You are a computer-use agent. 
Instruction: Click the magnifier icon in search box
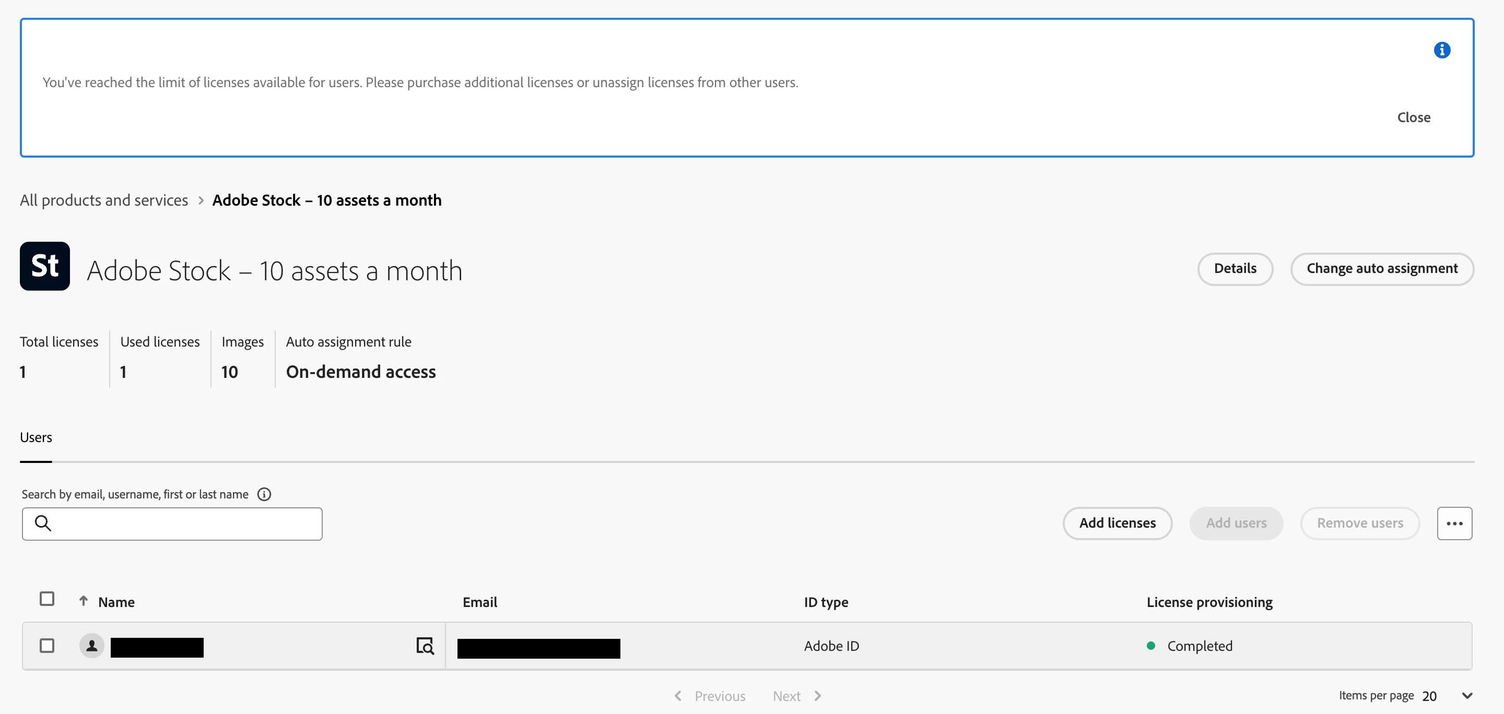[x=43, y=523]
